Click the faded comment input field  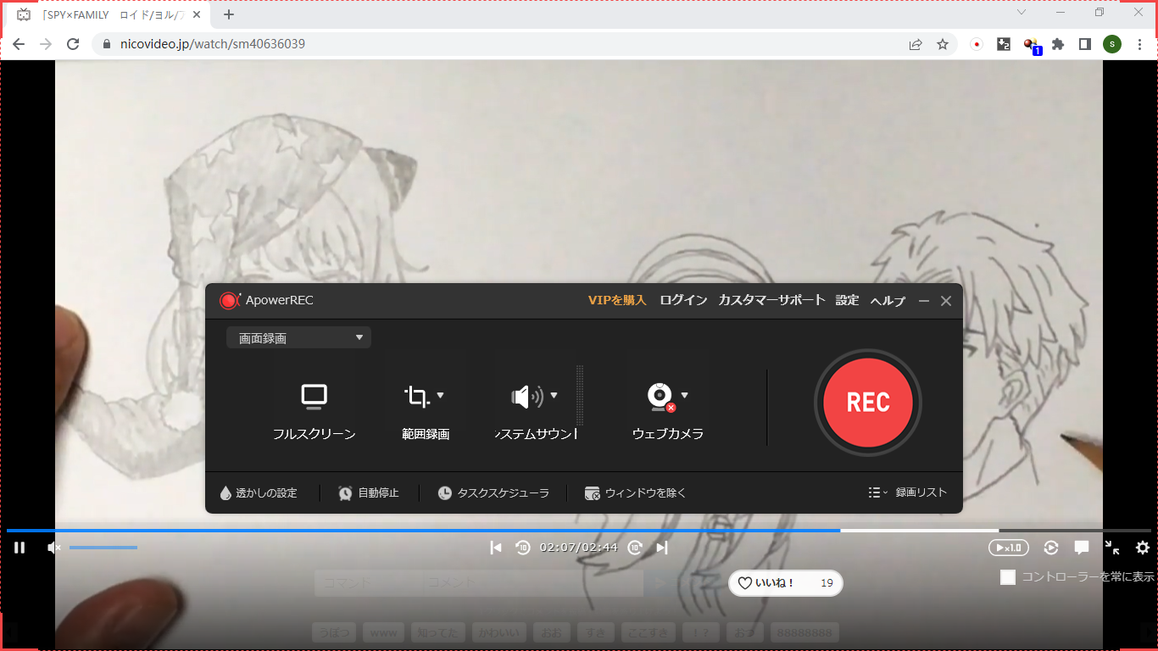pyautogui.click(x=532, y=583)
